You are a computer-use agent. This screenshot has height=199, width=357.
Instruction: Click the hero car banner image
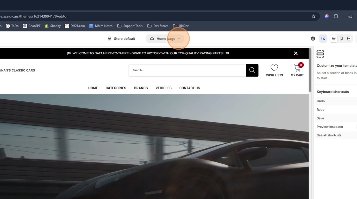tap(154, 147)
